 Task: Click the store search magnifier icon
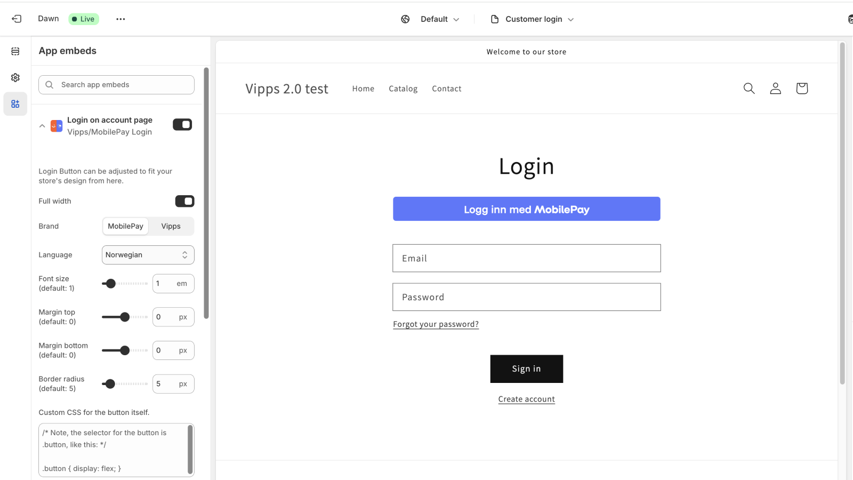tap(749, 89)
